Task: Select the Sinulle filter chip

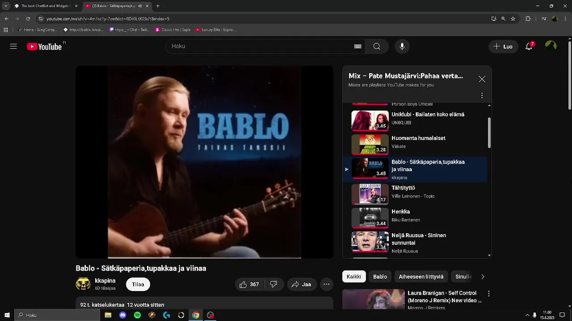Action: click(463, 277)
